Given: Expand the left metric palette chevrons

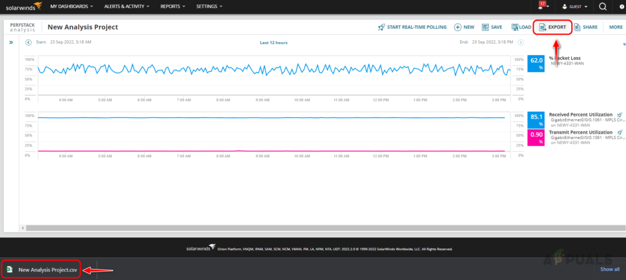Looking at the screenshot, I should pyautogui.click(x=11, y=42).
